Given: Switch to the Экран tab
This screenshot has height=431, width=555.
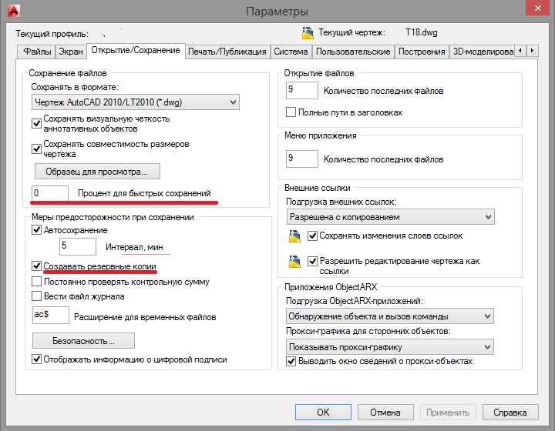Looking at the screenshot, I should pyautogui.click(x=71, y=52).
